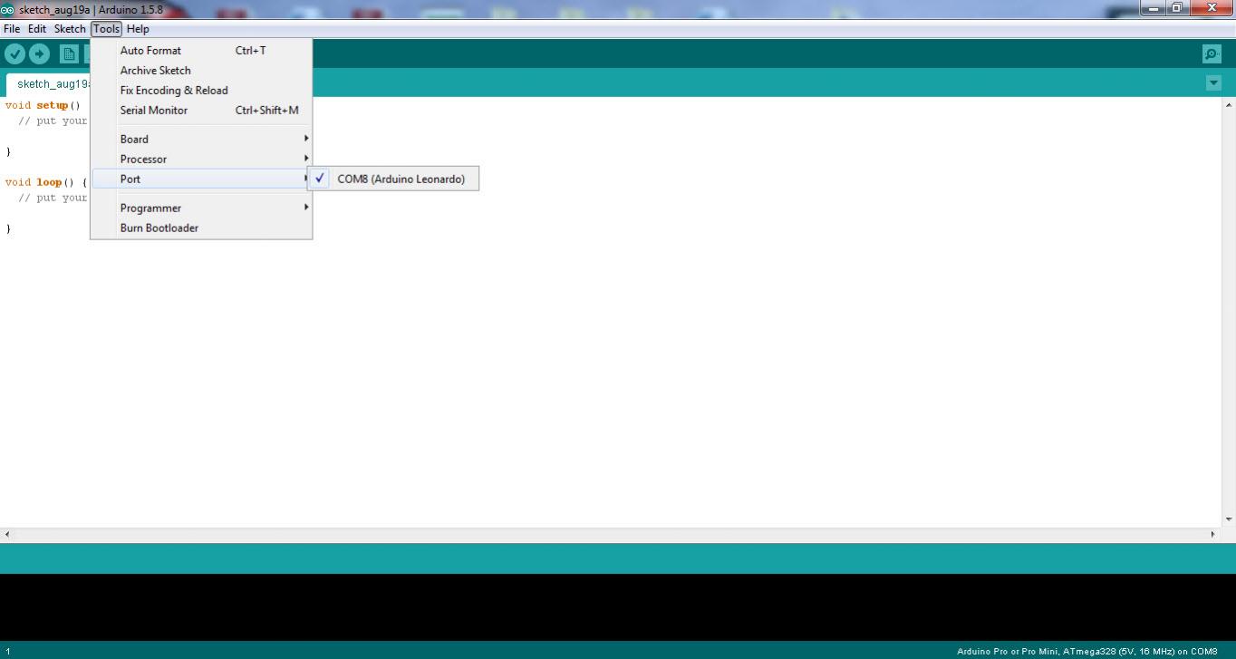Viewport: 1236px width, 659px height.
Task: Select Archive Sketch menu entry
Action: click(155, 71)
